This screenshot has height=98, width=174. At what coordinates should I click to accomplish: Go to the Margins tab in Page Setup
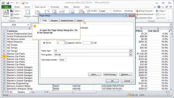tap(54, 20)
